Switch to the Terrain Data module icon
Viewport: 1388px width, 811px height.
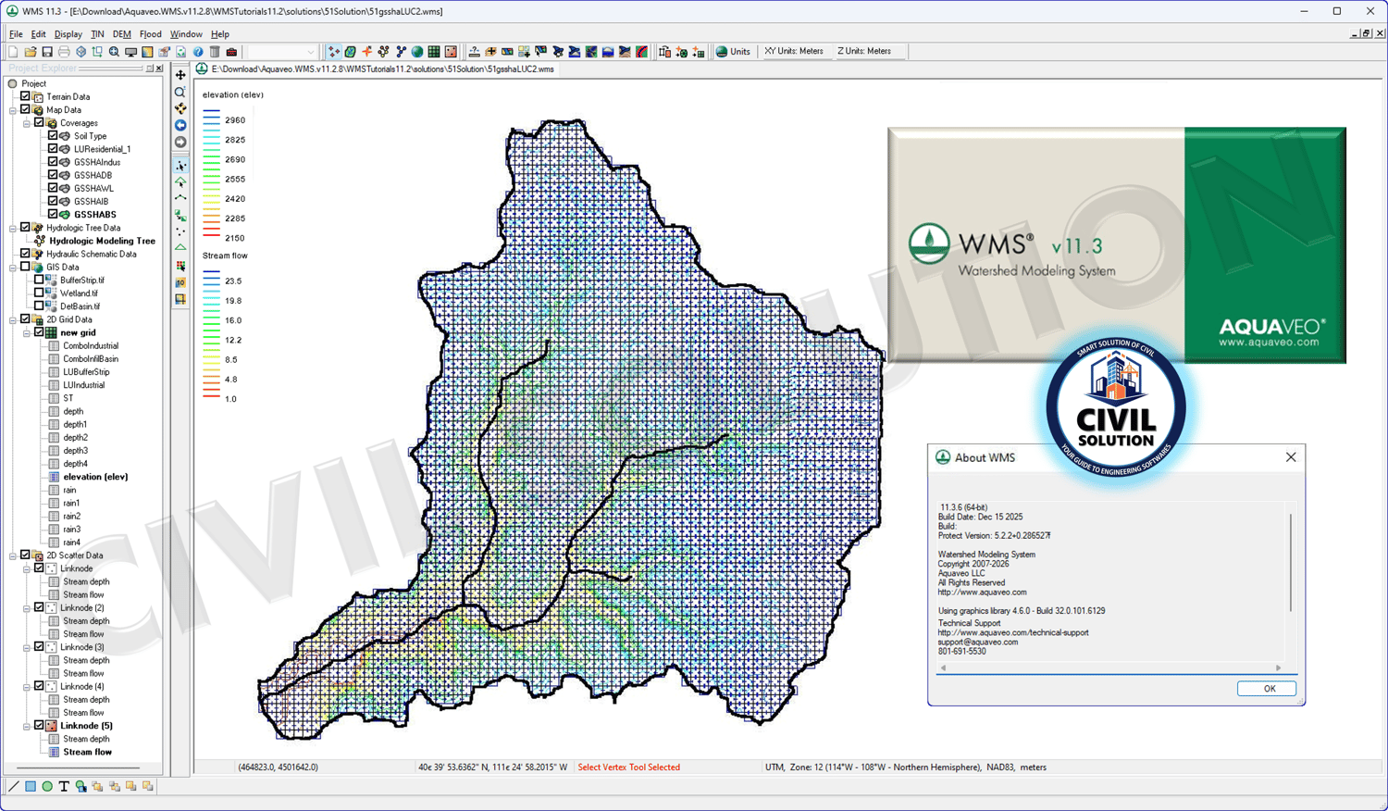[334, 52]
